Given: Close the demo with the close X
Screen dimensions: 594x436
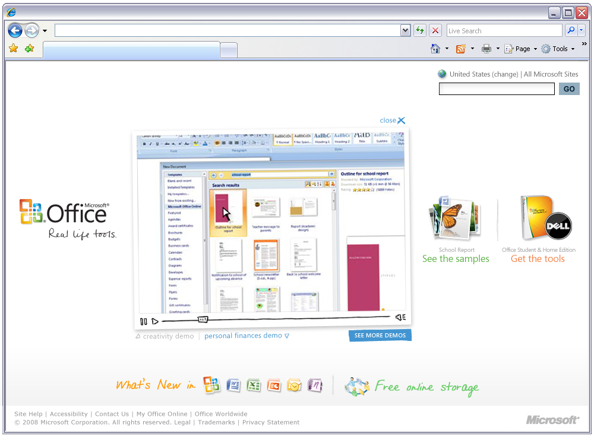Looking at the screenshot, I should click(x=393, y=121).
